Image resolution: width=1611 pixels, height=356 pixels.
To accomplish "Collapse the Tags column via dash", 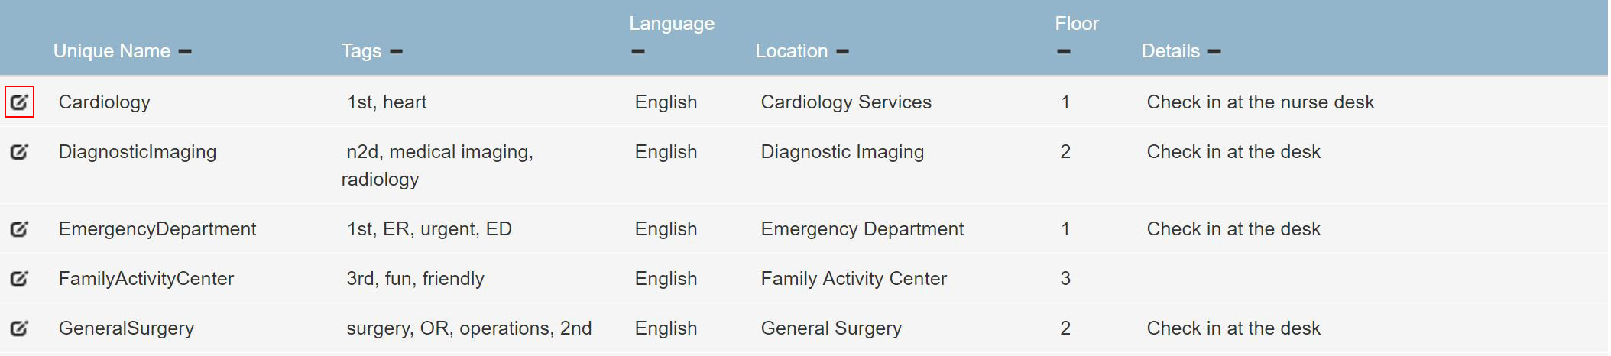I will pos(396,52).
